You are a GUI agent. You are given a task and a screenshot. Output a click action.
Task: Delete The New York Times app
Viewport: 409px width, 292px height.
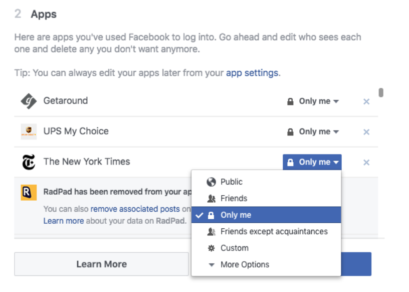[366, 163]
